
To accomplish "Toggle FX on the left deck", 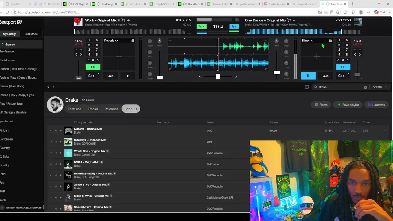I will 93,67.
